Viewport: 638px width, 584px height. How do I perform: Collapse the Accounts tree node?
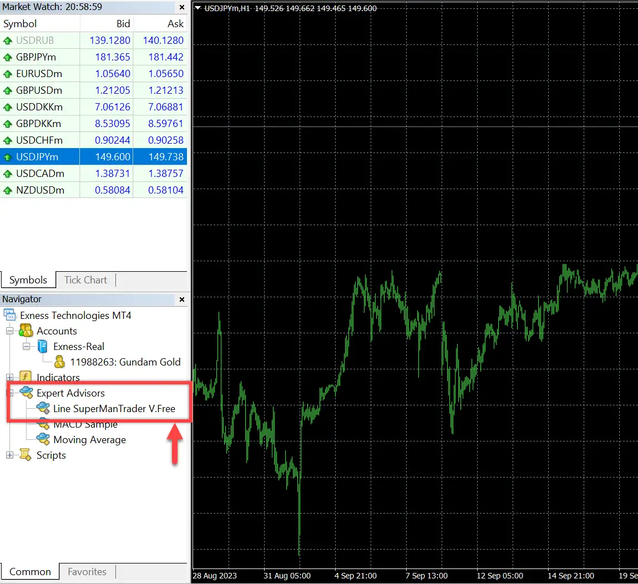coord(9,331)
